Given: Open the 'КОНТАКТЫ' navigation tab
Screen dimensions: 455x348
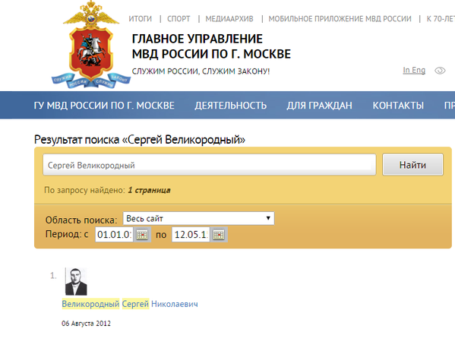Looking at the screenshot, I should tap(398, 106).
